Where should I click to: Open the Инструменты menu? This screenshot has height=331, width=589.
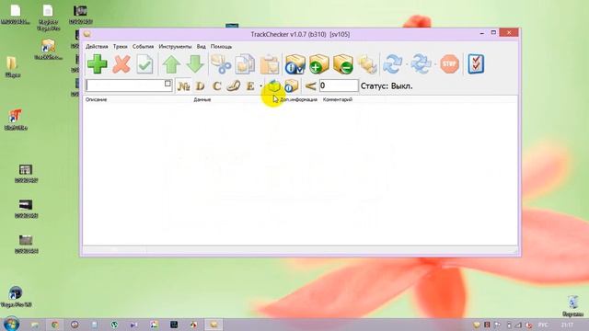click(x=175, y=47)
